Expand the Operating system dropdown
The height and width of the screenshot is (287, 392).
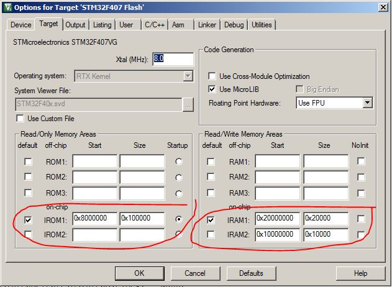pyautogui.click(x=187, y=76)
